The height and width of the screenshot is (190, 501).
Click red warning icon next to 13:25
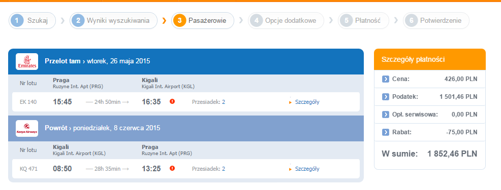(x=172, y=168)
